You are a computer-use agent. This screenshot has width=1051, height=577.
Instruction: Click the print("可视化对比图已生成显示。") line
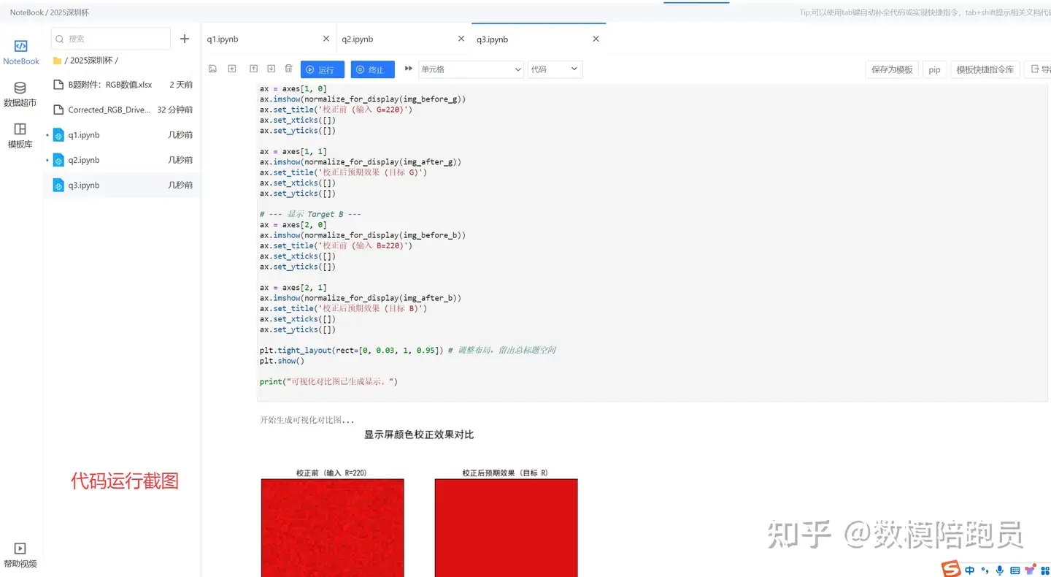coord(328,381)
